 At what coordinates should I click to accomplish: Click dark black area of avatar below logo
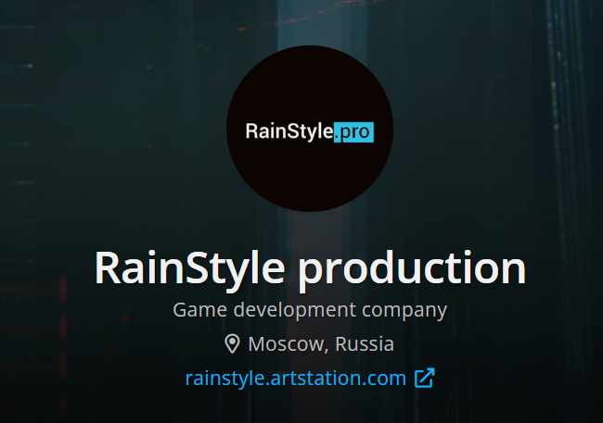pyautogui.click(x=310, y=175)
